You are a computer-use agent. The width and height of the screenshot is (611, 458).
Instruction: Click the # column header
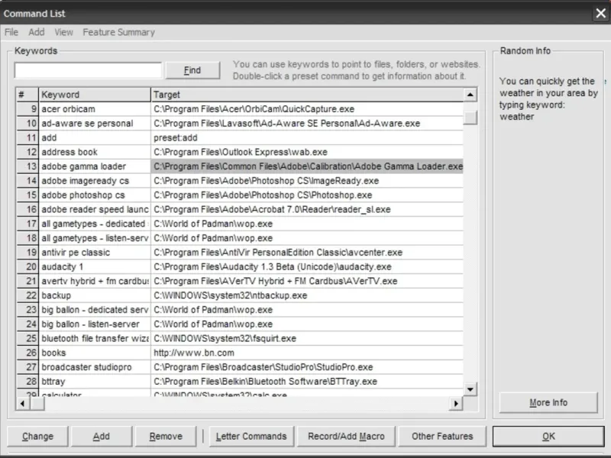coord(27,95)
